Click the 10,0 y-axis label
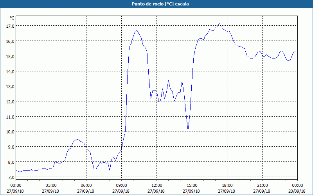 (10, 132)
